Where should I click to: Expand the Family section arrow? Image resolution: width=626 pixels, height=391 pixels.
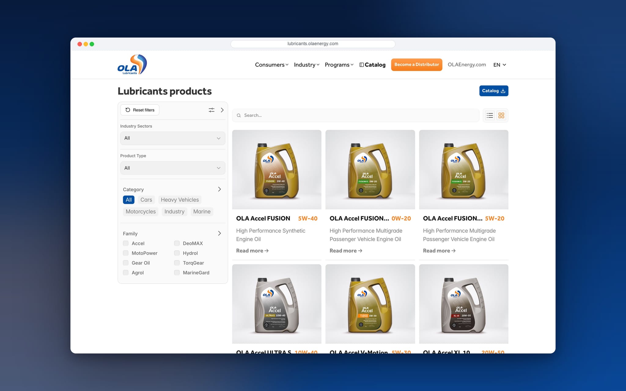tap(219, 233)
